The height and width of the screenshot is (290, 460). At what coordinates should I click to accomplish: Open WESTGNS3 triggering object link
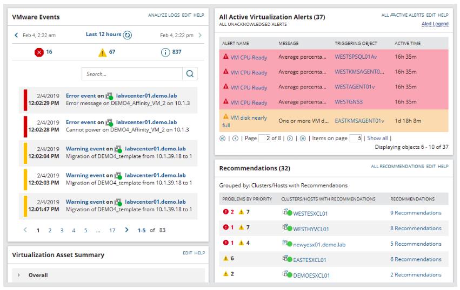pyautogui.click(x=349, y=102)
